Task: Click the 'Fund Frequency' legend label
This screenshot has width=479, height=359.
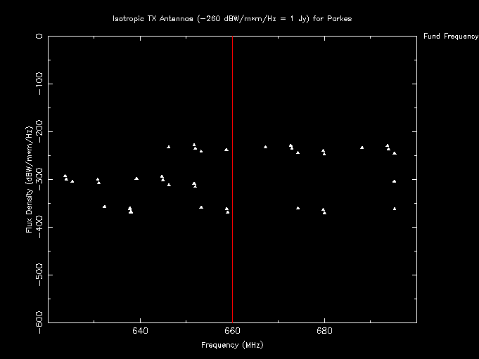Action: pos(451,36)
